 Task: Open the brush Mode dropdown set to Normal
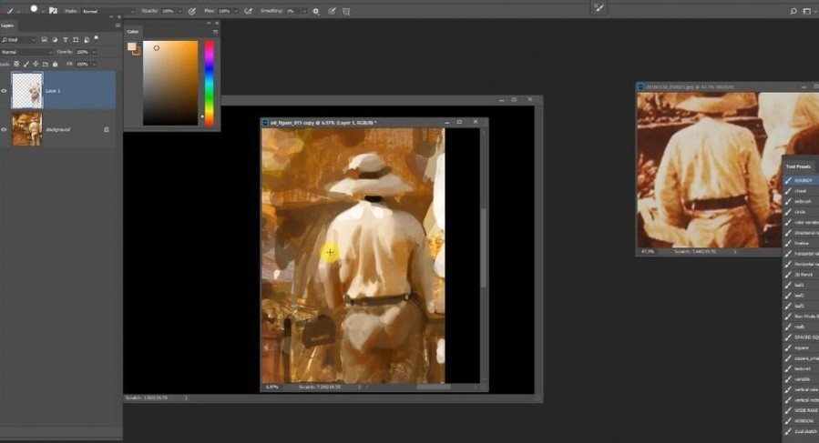click(108, 11)
